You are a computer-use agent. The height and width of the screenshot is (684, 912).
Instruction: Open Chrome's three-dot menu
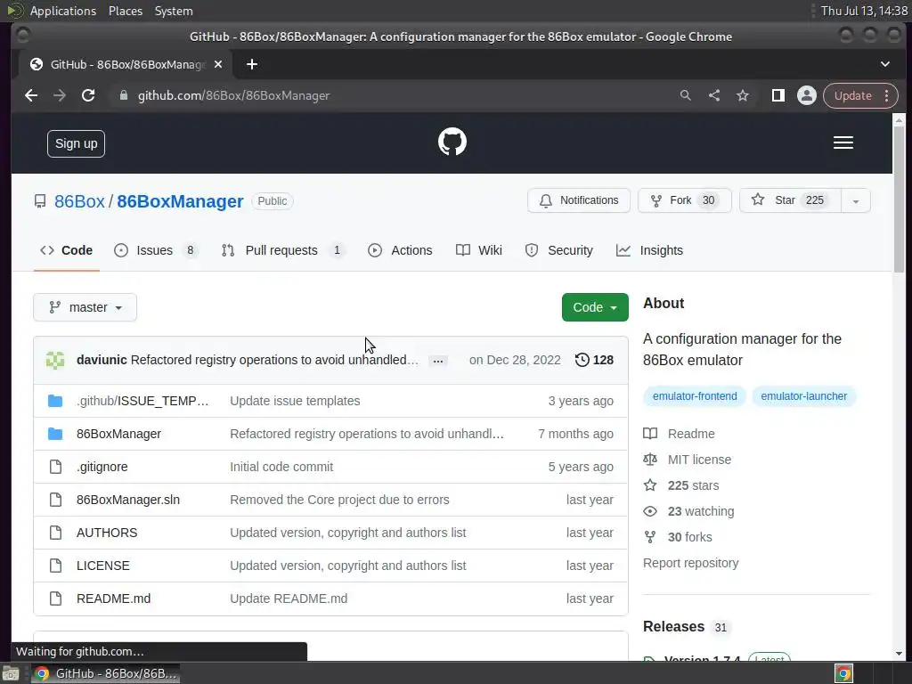886,95
